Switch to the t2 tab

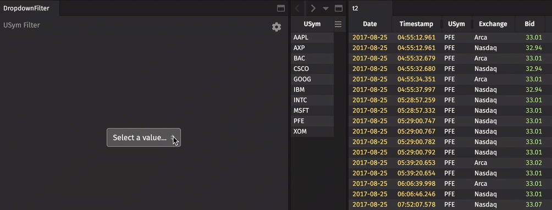pyautogui.click(x=355, y=8)
